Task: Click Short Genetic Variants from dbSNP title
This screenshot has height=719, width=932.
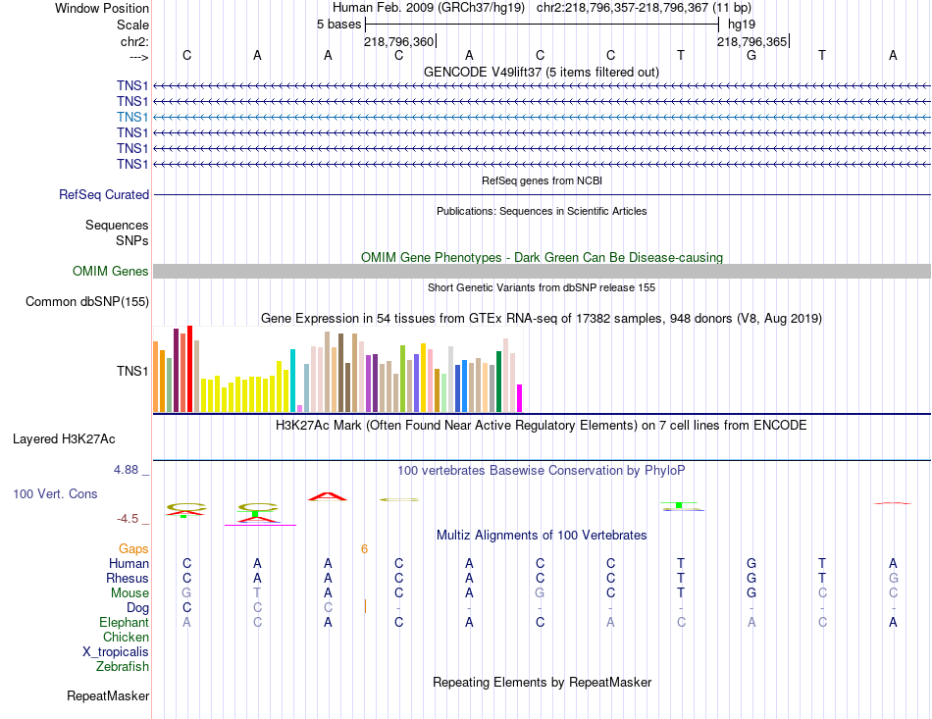Action: 542,287
